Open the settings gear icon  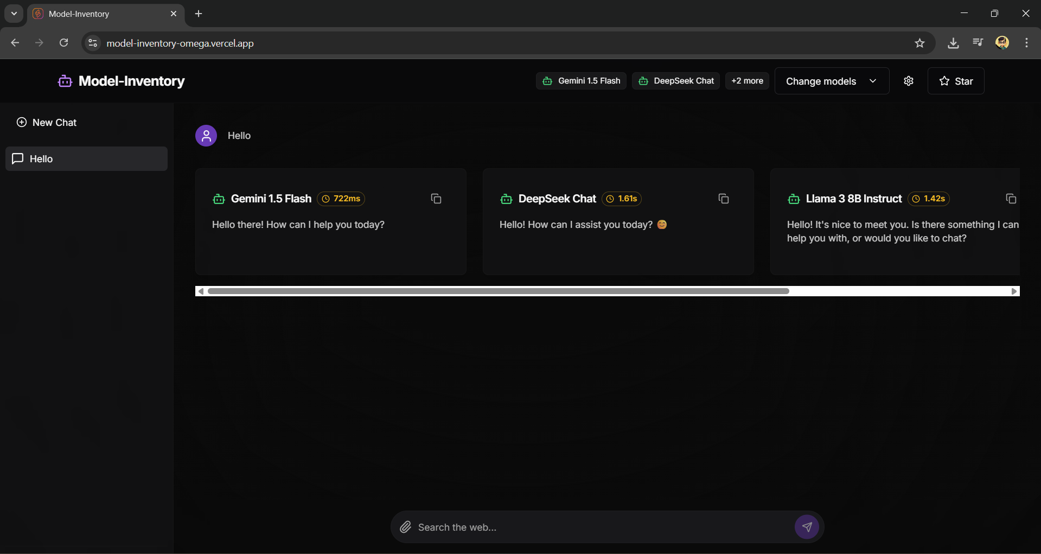coord(909,81)
